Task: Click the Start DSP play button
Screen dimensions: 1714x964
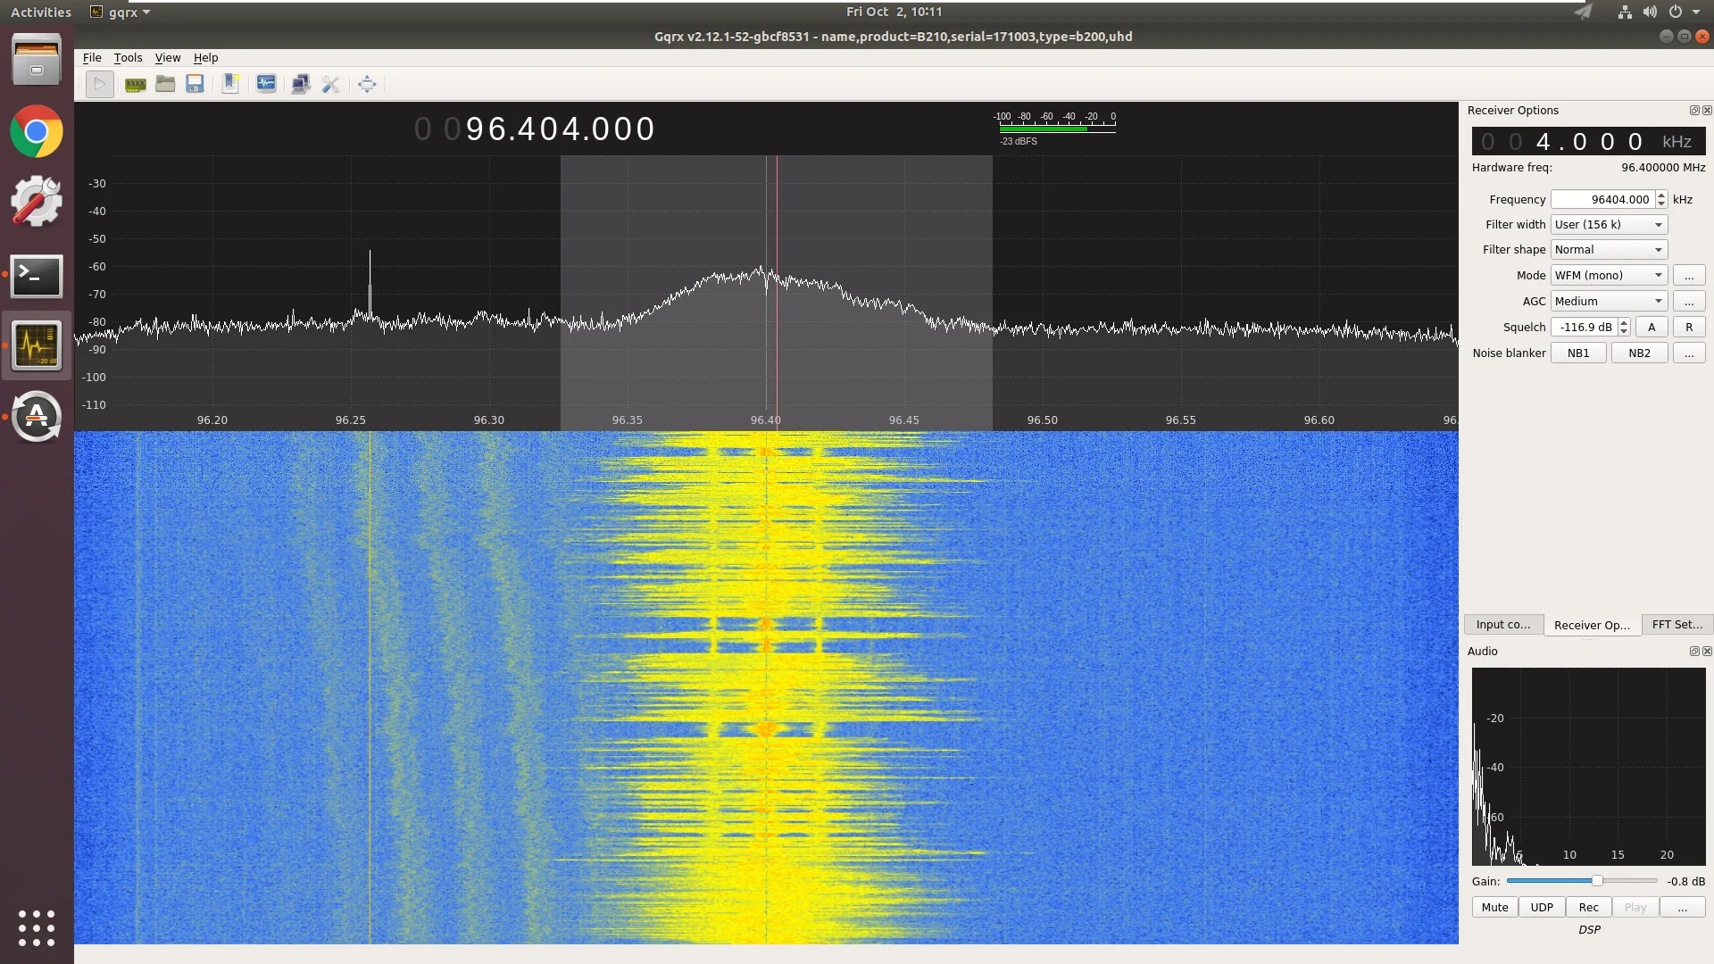Action: pyautogui.click(x=99, y=84)
